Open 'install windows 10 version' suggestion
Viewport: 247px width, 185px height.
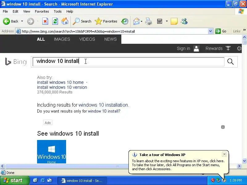[62, 87]
